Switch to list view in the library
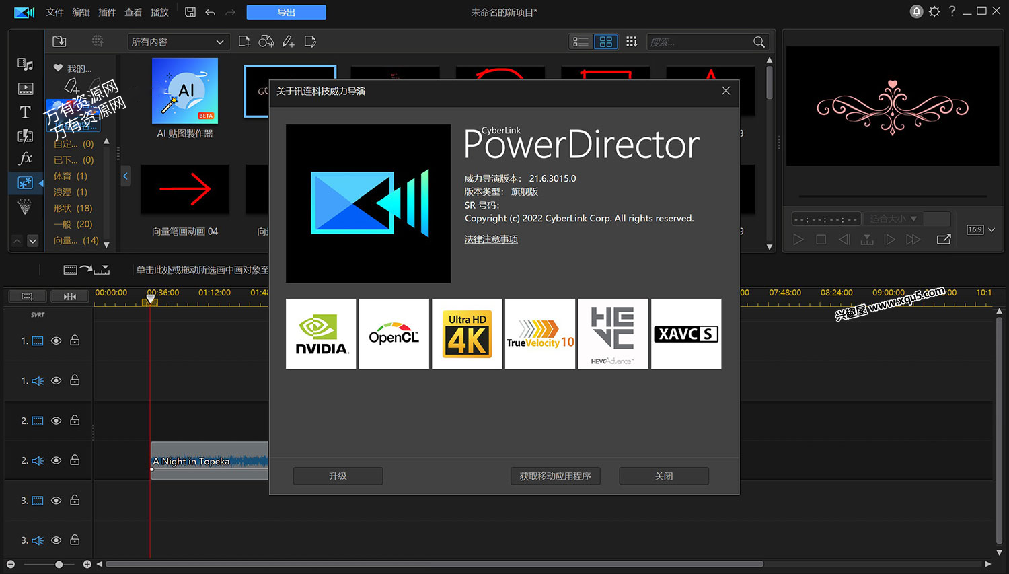Viewport: 1009px width, 574px height. (581, 42)
